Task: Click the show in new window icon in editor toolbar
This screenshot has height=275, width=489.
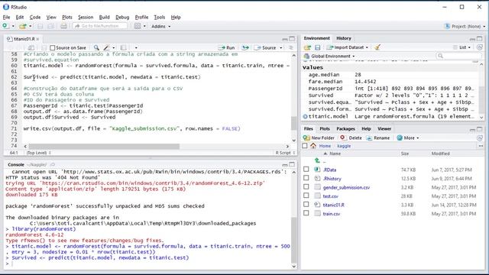Action: click(x=31, y=47)
